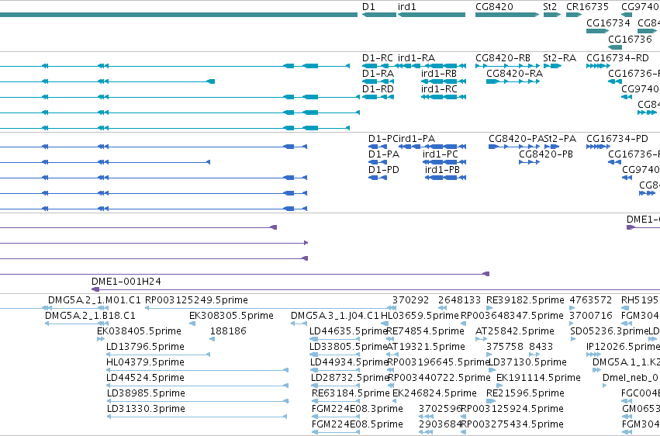The height and width of the screenshot is (436, 660).
Task: Select the 2903684 EST label
Action: (x=440, y=425)
